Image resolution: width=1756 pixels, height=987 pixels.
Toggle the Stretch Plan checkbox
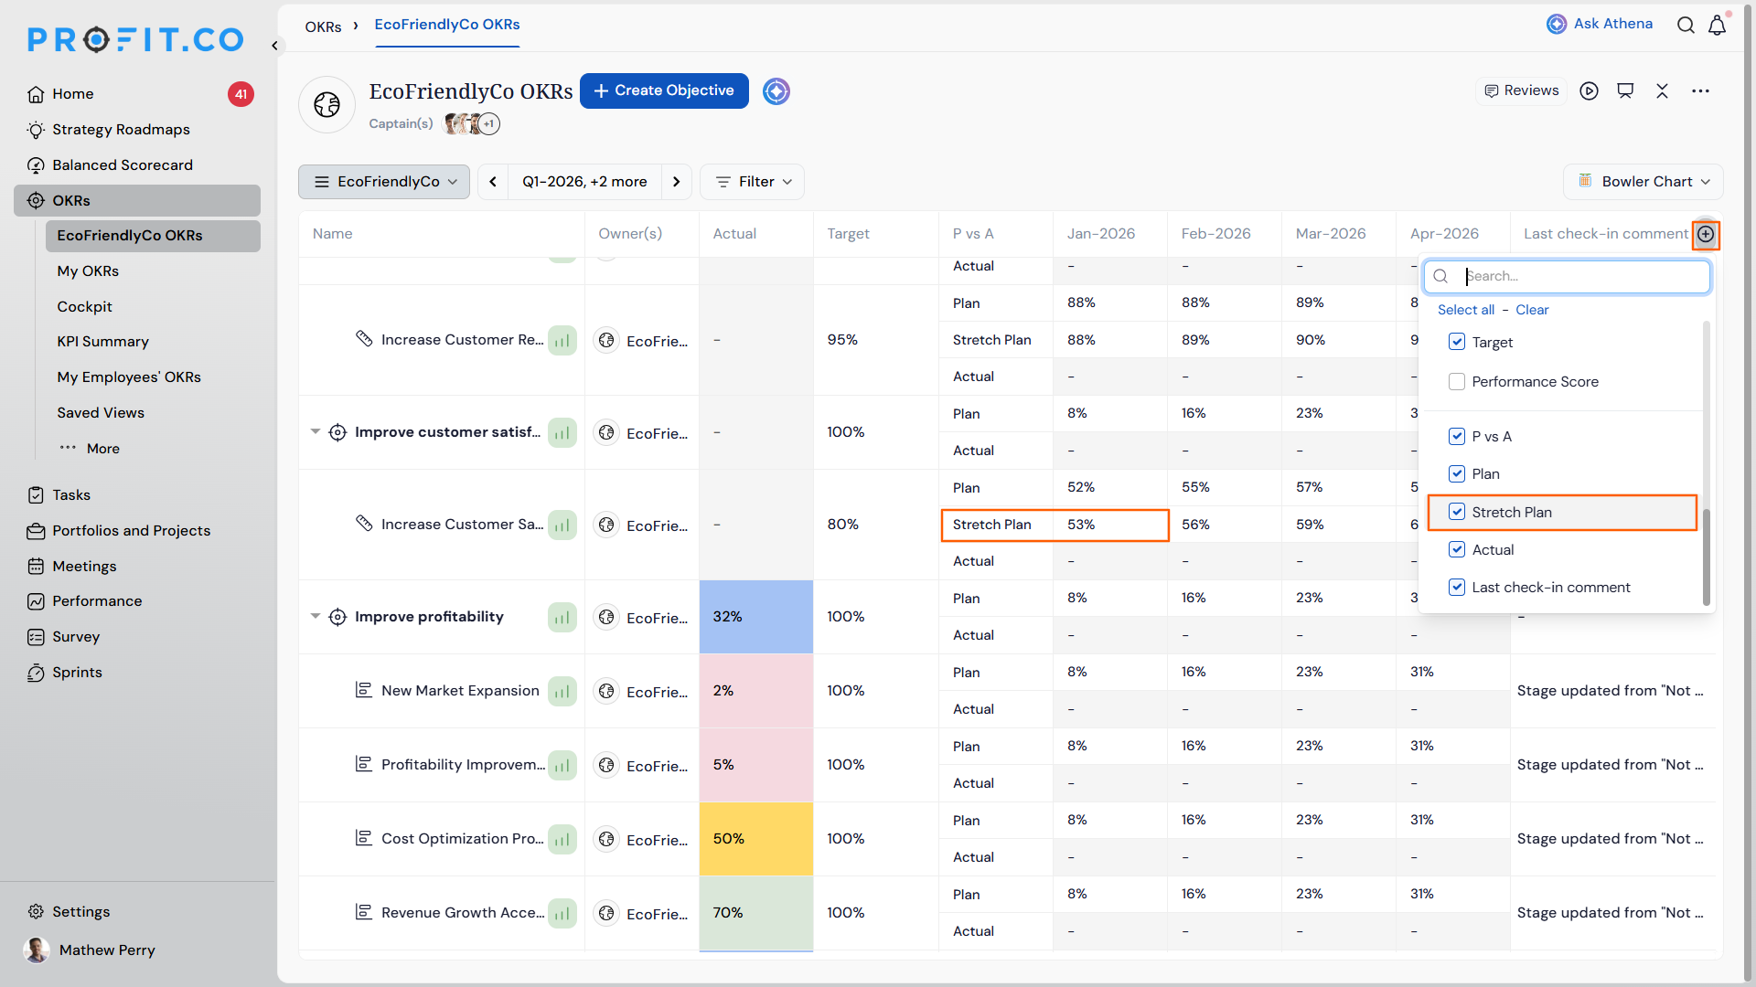[x=1457, y=513]
